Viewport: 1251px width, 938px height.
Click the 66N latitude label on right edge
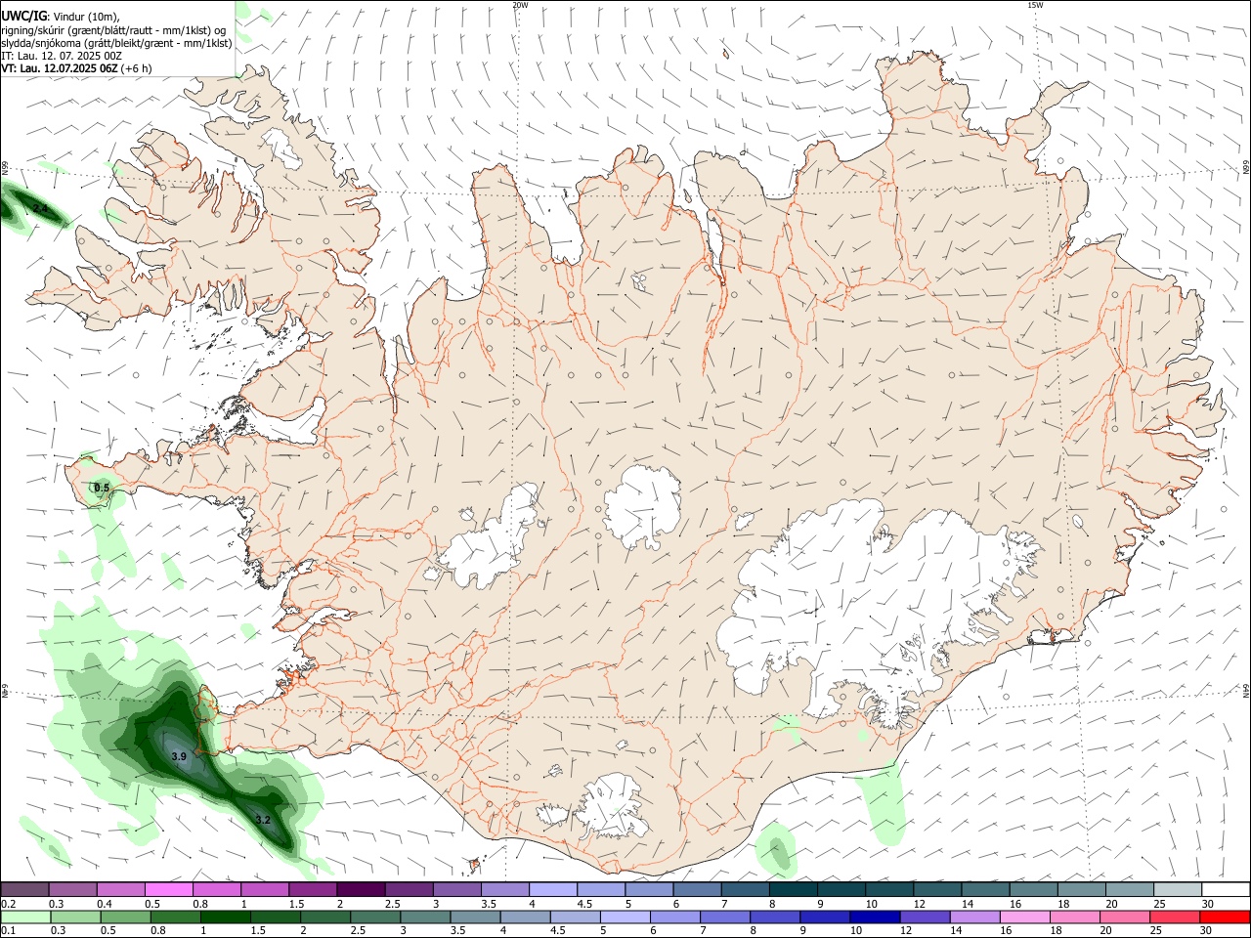[1246, 168]
